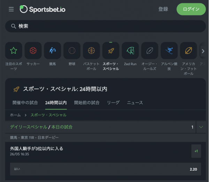This screenshot has width=209, height=182.
Task: Show more sports with right arrow
Action: pos(203,51)
